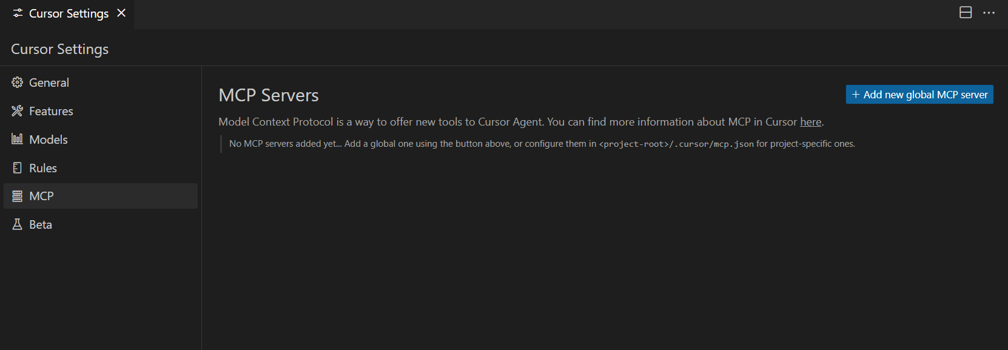
Task: Go to the Models label in the sidebar
Action: click(49, 140)
